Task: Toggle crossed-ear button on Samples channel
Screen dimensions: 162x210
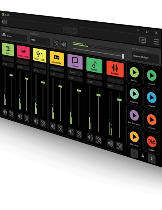Action: pos(119,146)
